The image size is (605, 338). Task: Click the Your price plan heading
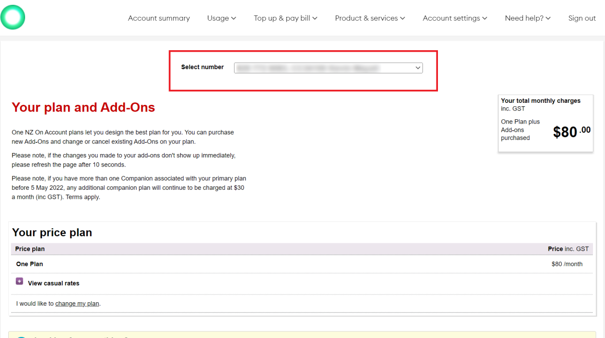click(52, 232)
